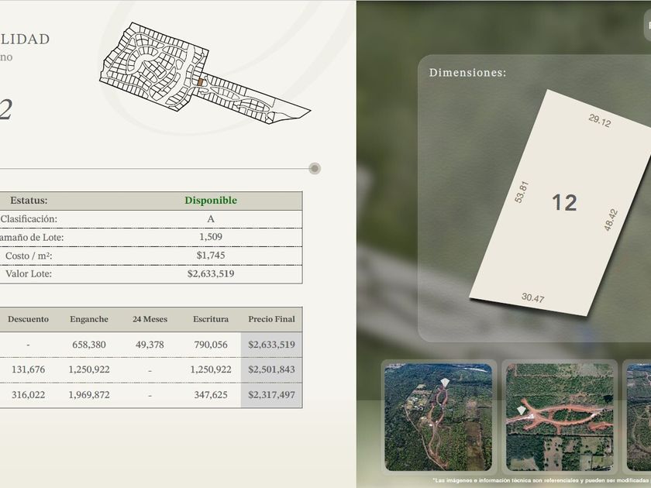651x488 pixels.
Task: Click the 'Precio Final' column header
Action: click(x=271, y=319)
